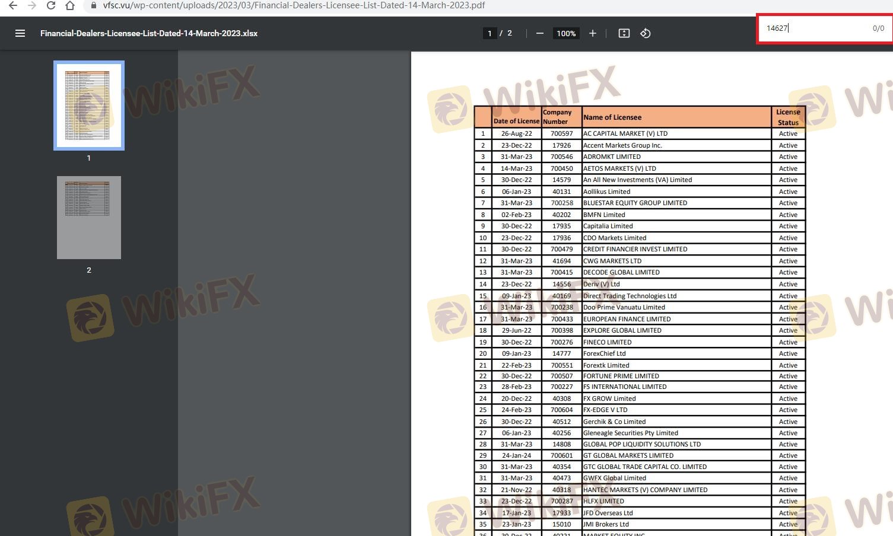Select 'AETOS MARKETS (V) LTD' cell
Viewport: 893px width, 536px height.
(676, 168)
